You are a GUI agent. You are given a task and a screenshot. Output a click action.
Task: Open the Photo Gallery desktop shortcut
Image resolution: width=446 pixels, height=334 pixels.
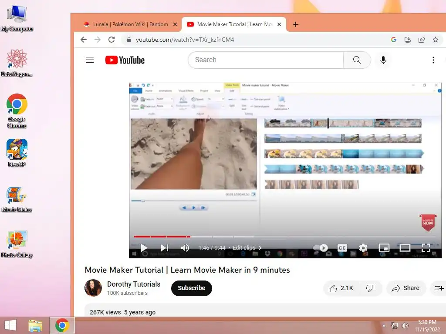pyautogui.click(x=17, y=244)
